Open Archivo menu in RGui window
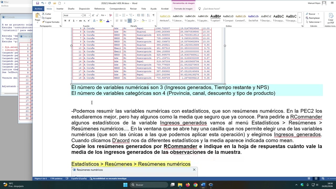This screenshot has width=336, height=189. [5, 6]
